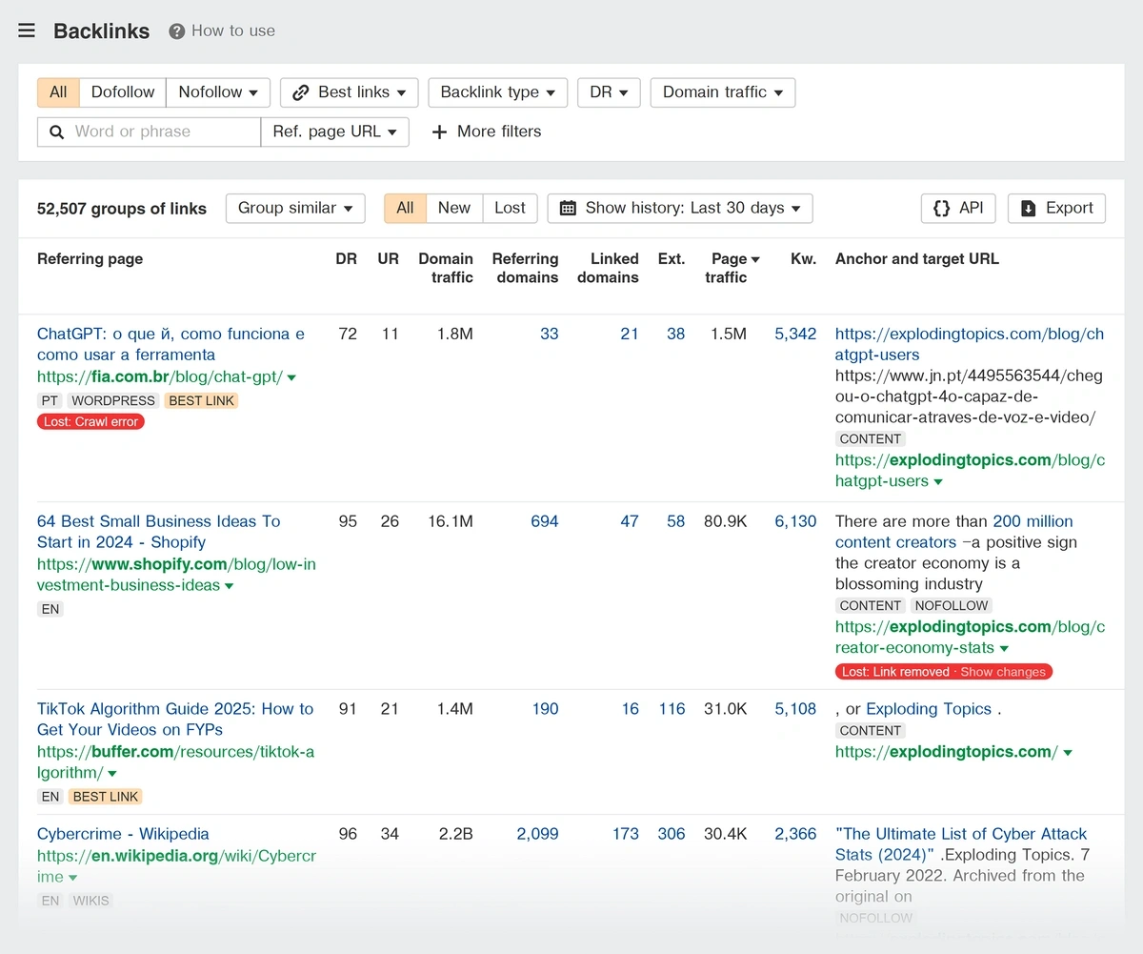
Task: Click the 200 million content creators anchor
Action: [954, 532]
